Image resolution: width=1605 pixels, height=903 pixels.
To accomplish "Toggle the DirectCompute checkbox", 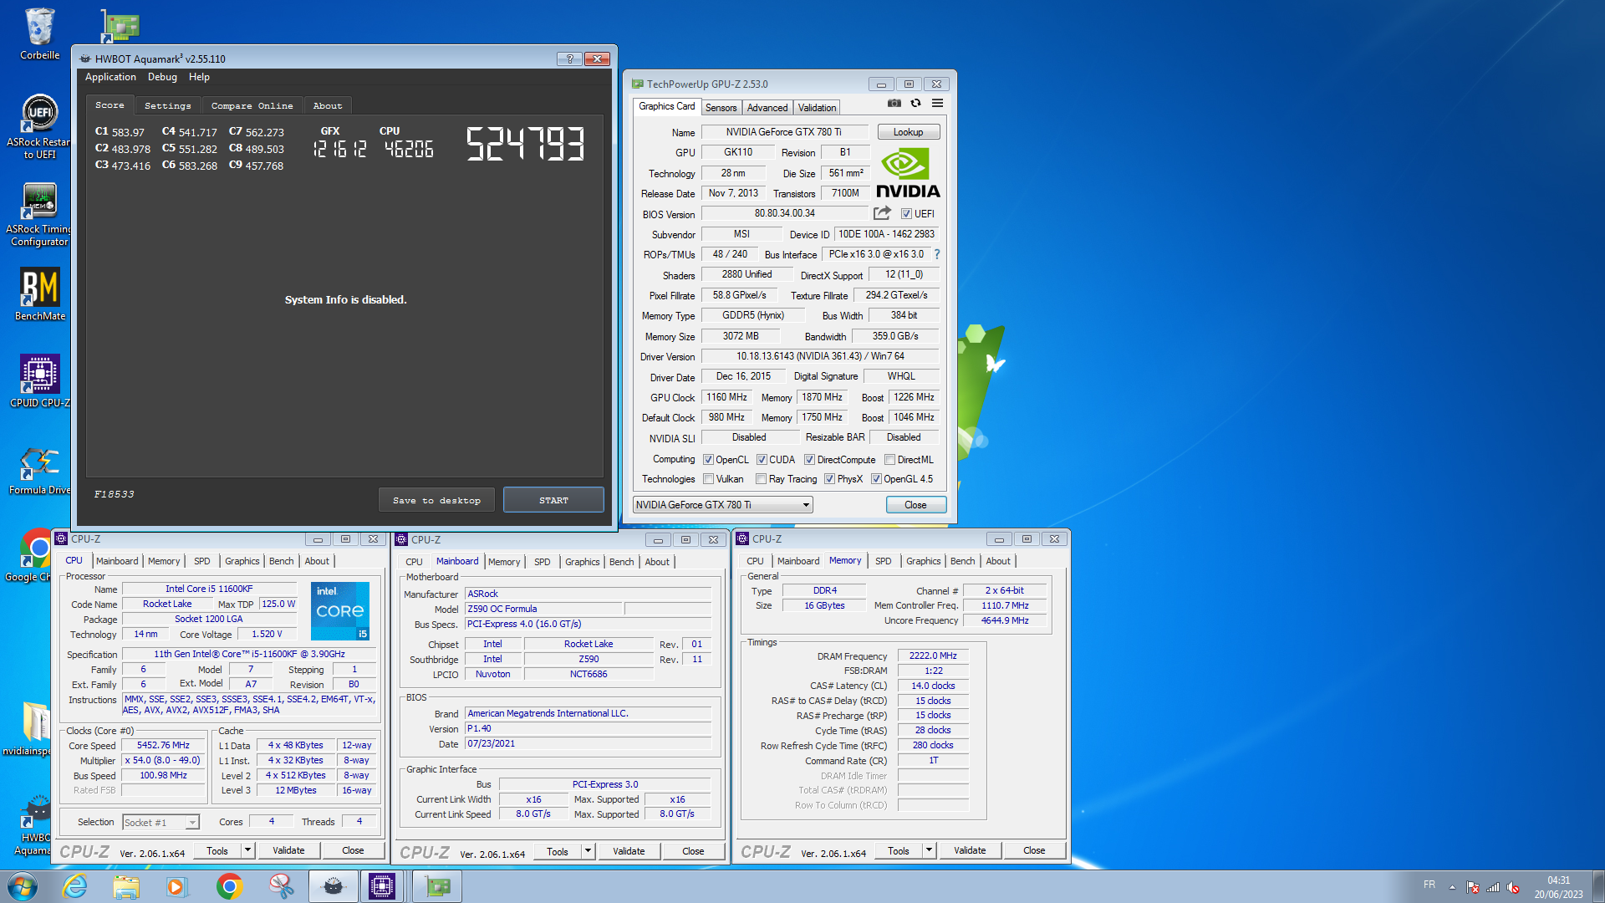I will (x=809, y=460).
